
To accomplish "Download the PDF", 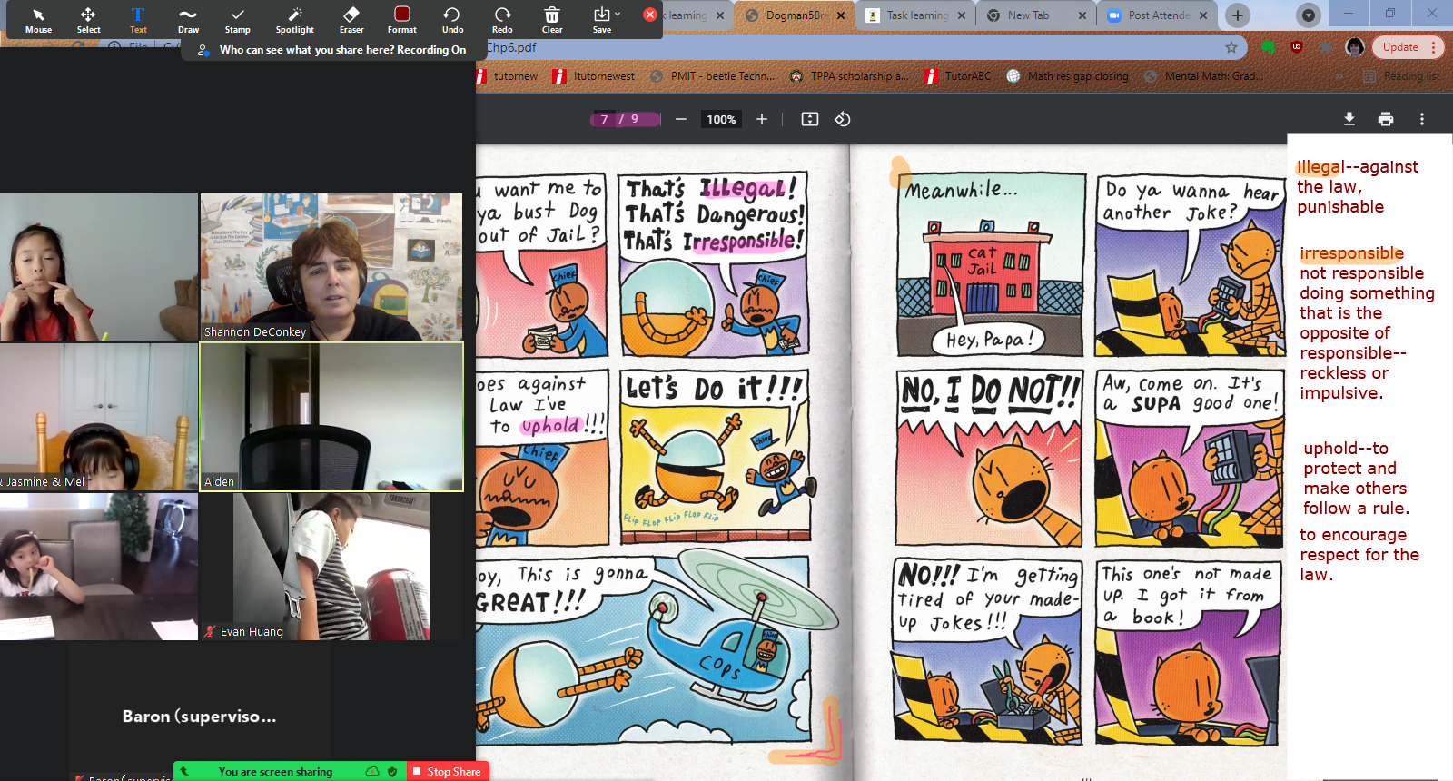I will (1349, 119).
